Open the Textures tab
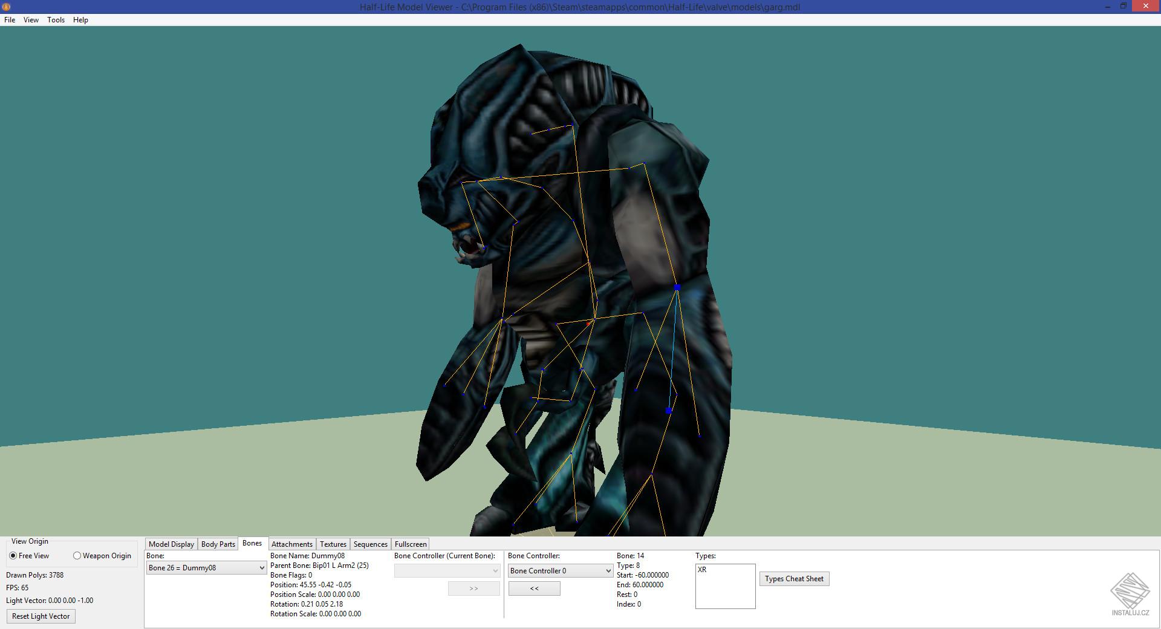 333,544
